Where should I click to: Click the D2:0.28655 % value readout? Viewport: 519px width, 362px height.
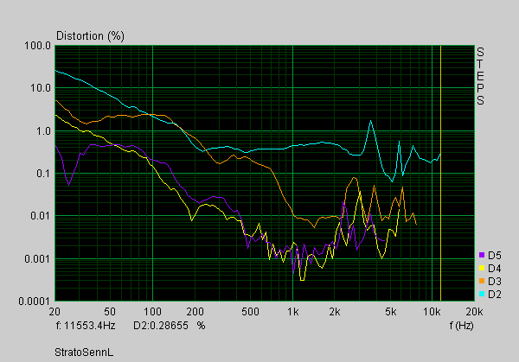coord(170,326)
